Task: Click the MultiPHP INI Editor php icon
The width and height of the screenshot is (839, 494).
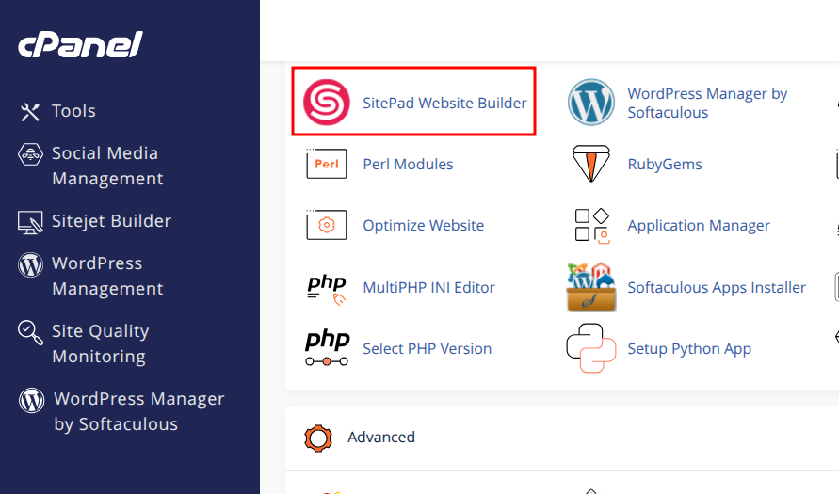Action: coord(327,289)
